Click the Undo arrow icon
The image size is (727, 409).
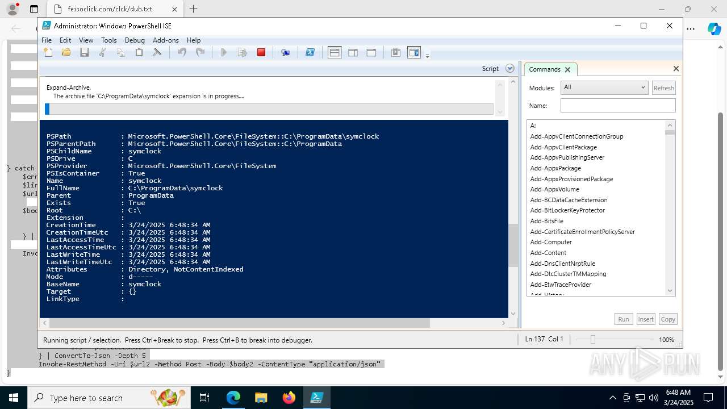click(x=182, y=52)
